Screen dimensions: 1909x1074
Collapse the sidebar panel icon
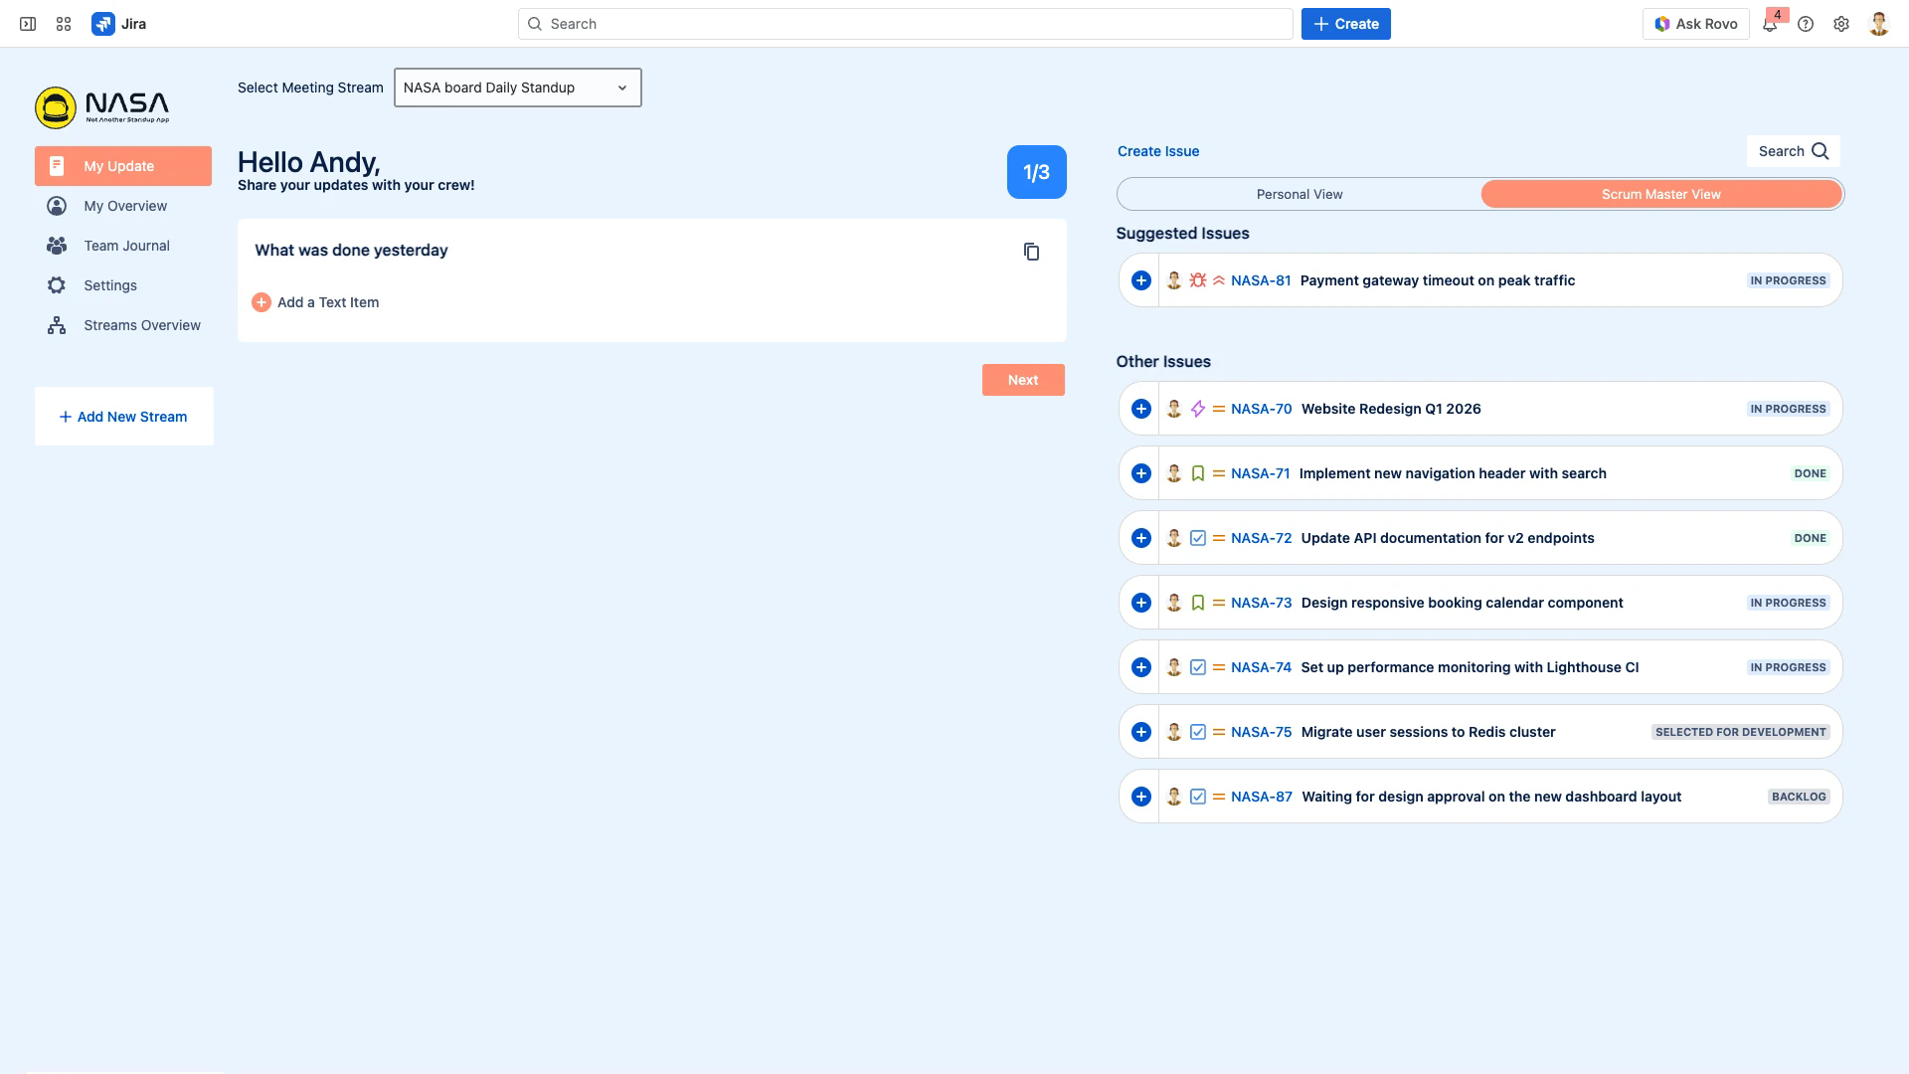pyautogui.click(x=28, y=24)
